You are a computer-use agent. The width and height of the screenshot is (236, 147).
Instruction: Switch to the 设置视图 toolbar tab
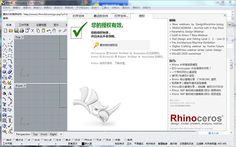(x=41, y=25)
